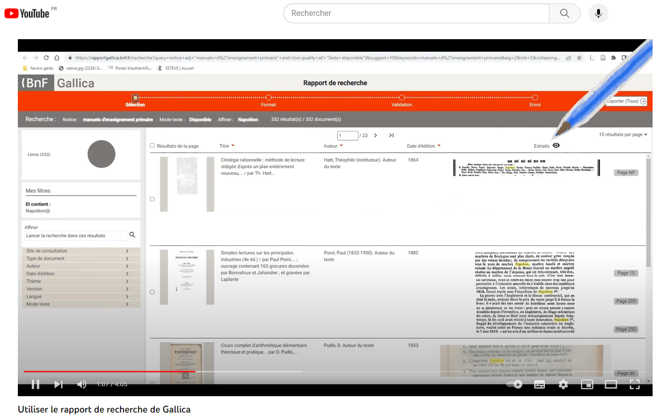Go to next results page

(x=375, y=135)
